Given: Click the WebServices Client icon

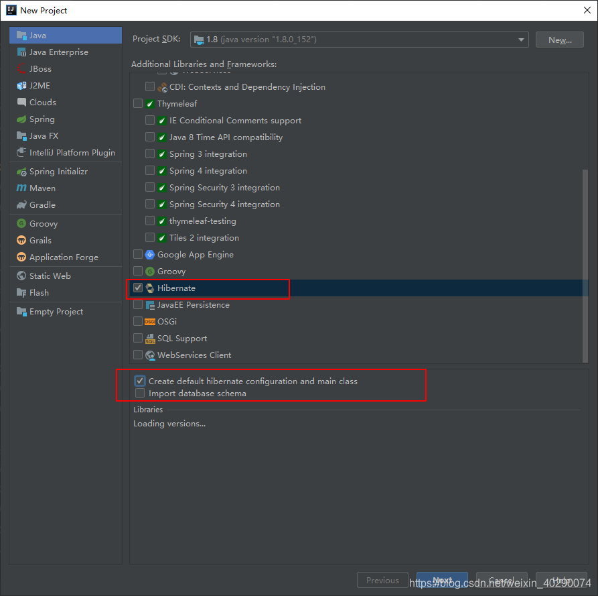Looking at the screenshot, I should pos(150,355).
